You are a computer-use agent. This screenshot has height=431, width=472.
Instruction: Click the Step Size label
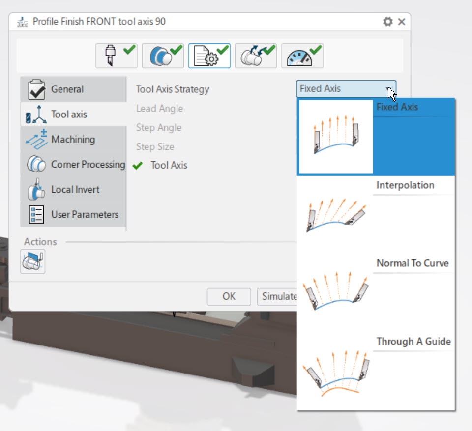[x=155, y=146]
